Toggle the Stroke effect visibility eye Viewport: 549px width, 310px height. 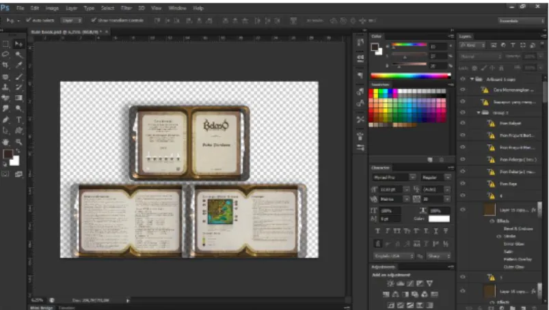(499, 236)
